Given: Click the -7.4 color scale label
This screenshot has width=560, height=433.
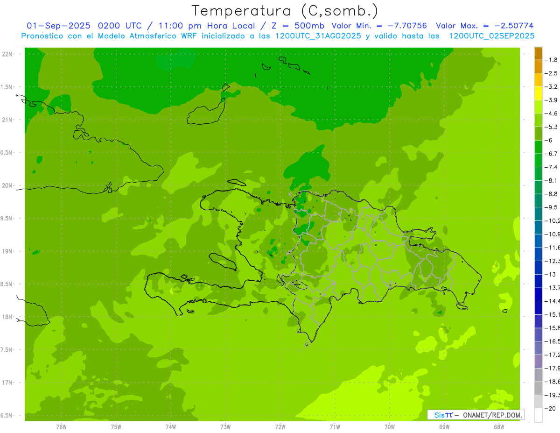Looking at the screenshot, I should coord(551,167).
